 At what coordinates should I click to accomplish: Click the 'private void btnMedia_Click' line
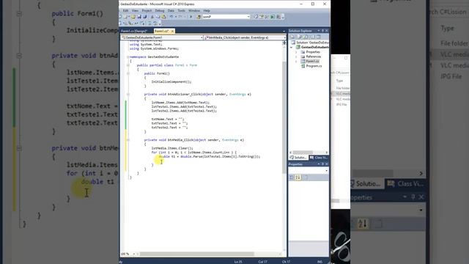coord(193,140)
